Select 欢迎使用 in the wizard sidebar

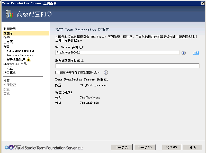point(10,29)
